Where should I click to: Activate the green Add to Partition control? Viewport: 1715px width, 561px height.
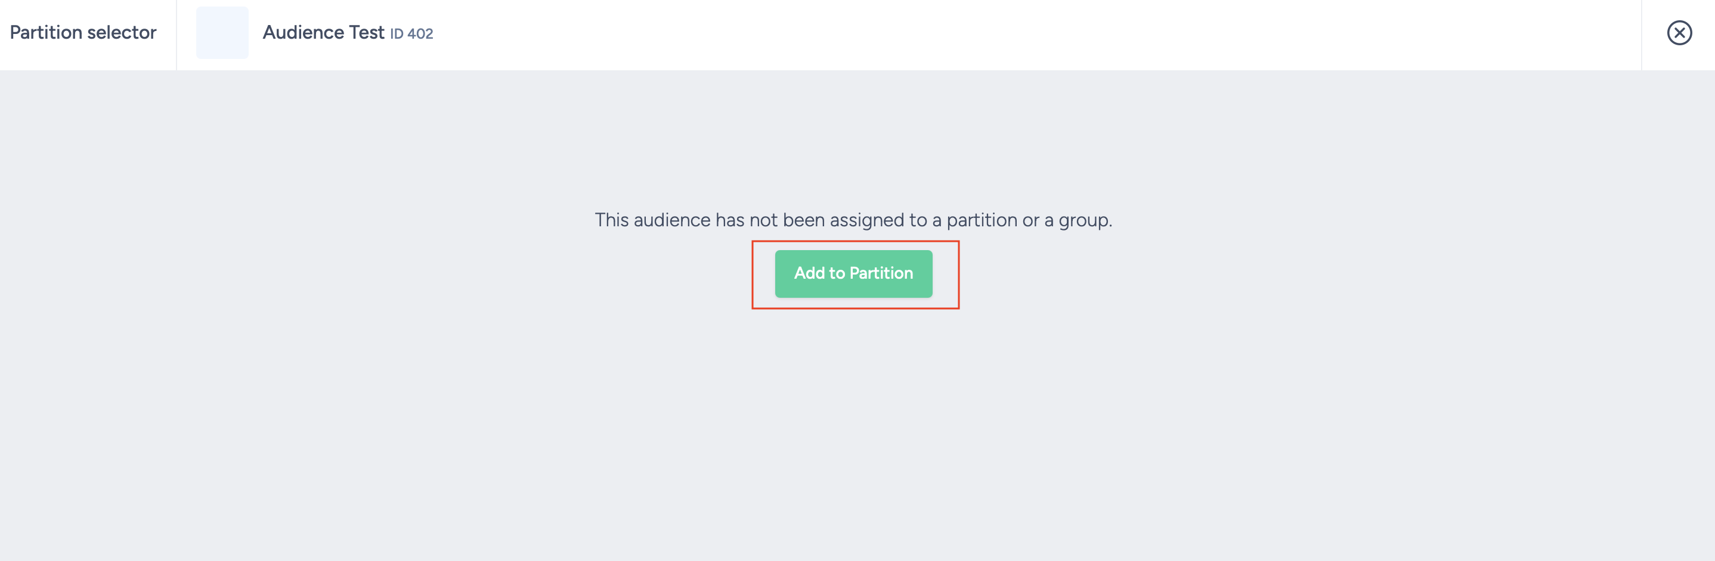point(853,273)
